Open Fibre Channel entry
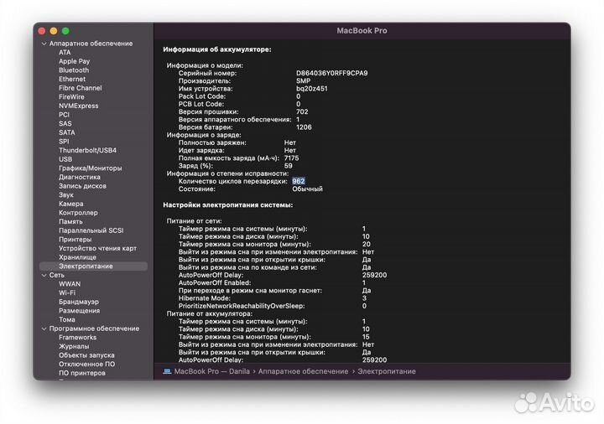The width and height of the screenshot is (604, 424). tap(81, 88)
